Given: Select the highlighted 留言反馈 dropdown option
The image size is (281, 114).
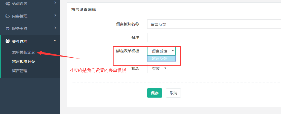Looking at the screenshot, I should [161, 58].
